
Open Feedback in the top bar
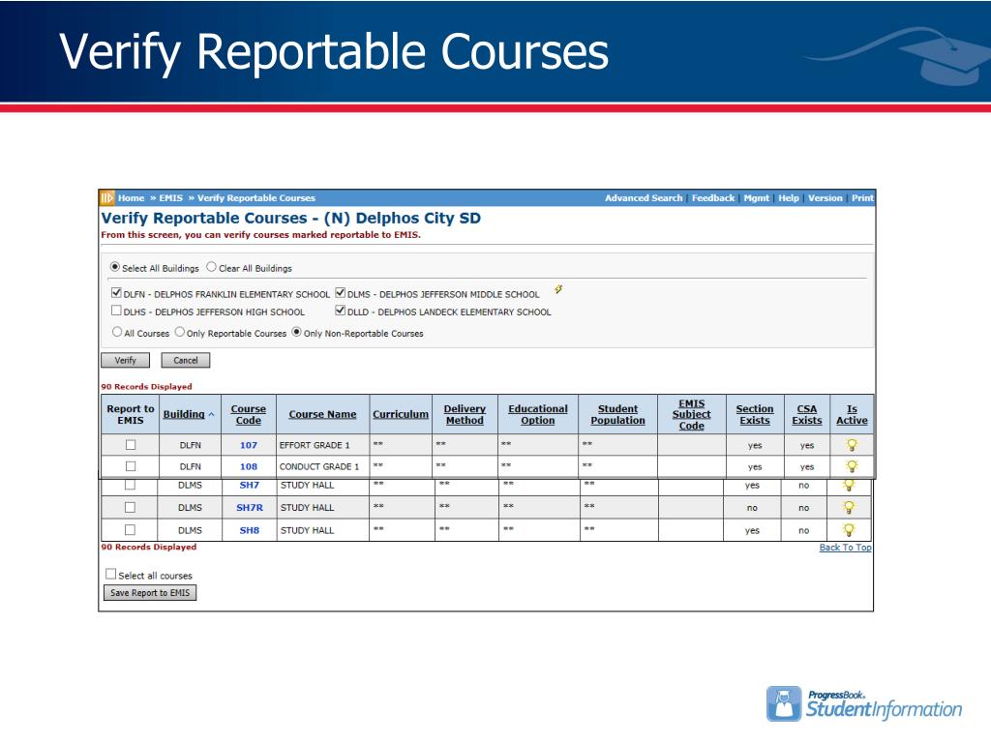[713, 197]
